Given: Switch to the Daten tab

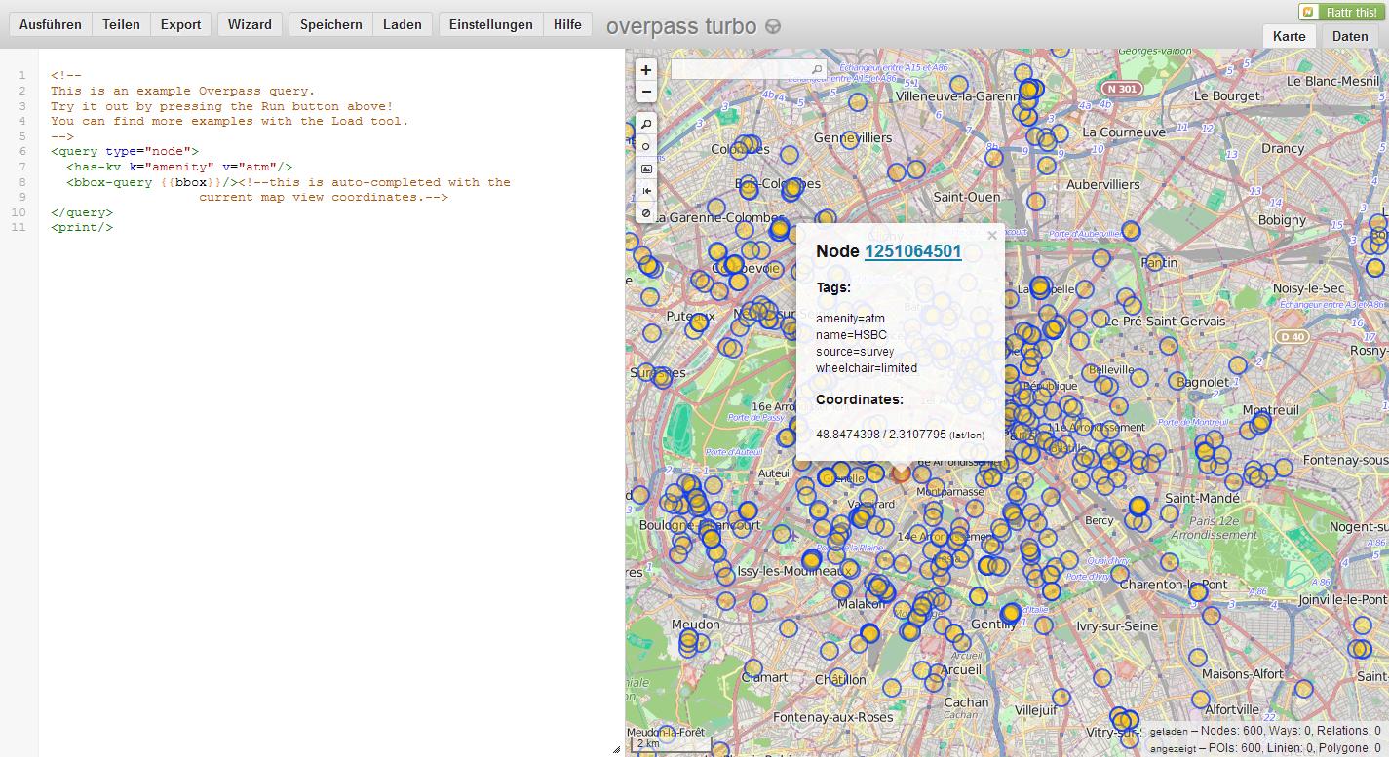Looking at the screenshot, I should pyautogui.click(x=1351, y=36).
